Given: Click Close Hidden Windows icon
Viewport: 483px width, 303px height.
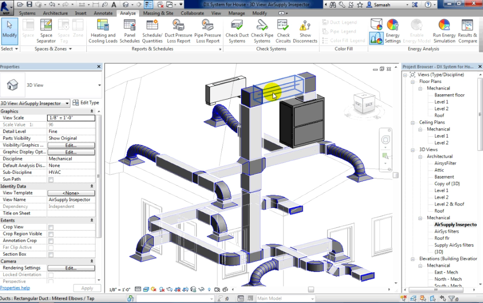Looking at the screenshot, I should coord(160,5).
